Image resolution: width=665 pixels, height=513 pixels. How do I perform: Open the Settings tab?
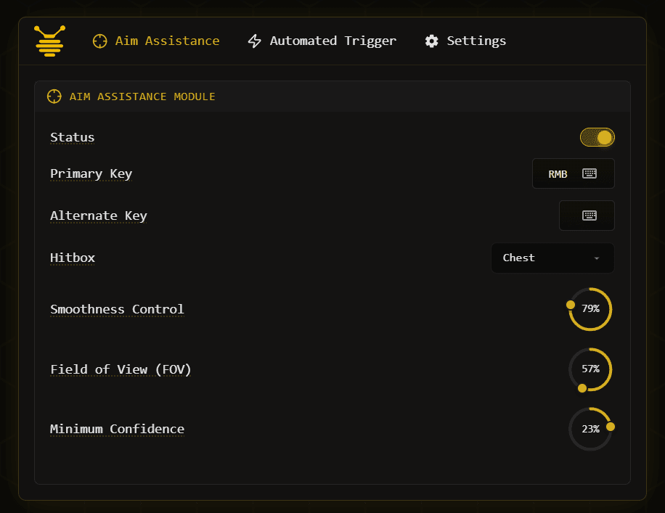(x=476, y=41)
